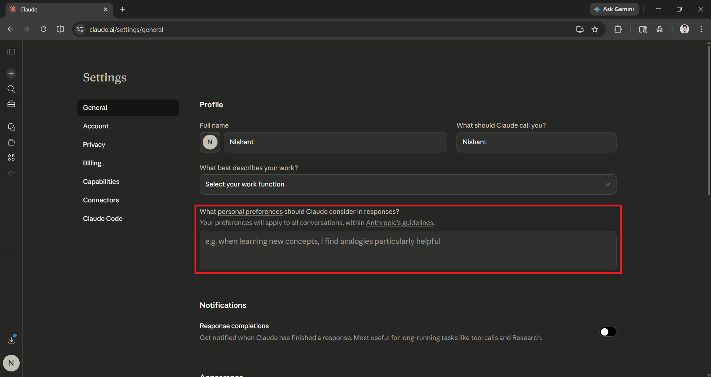This screenshot has width=711, height=377.
Task: Reload the claude.ai page
Action: click(43, 29)
